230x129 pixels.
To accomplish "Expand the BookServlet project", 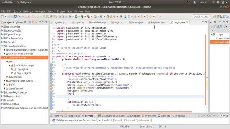I will [2, 27].
